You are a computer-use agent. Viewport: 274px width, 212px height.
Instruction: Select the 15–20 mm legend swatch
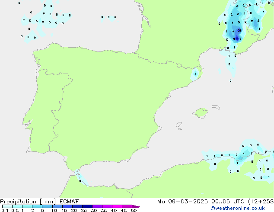tap(67, 206)
